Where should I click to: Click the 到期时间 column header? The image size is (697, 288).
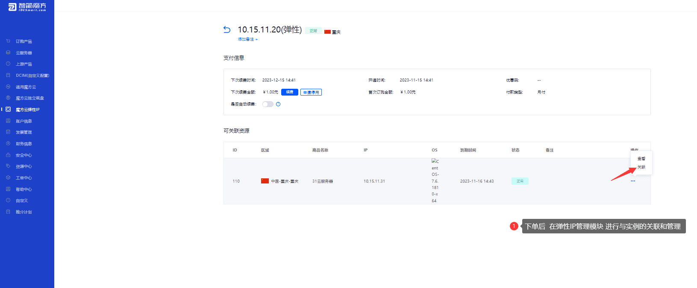click(x=468, y=150)
